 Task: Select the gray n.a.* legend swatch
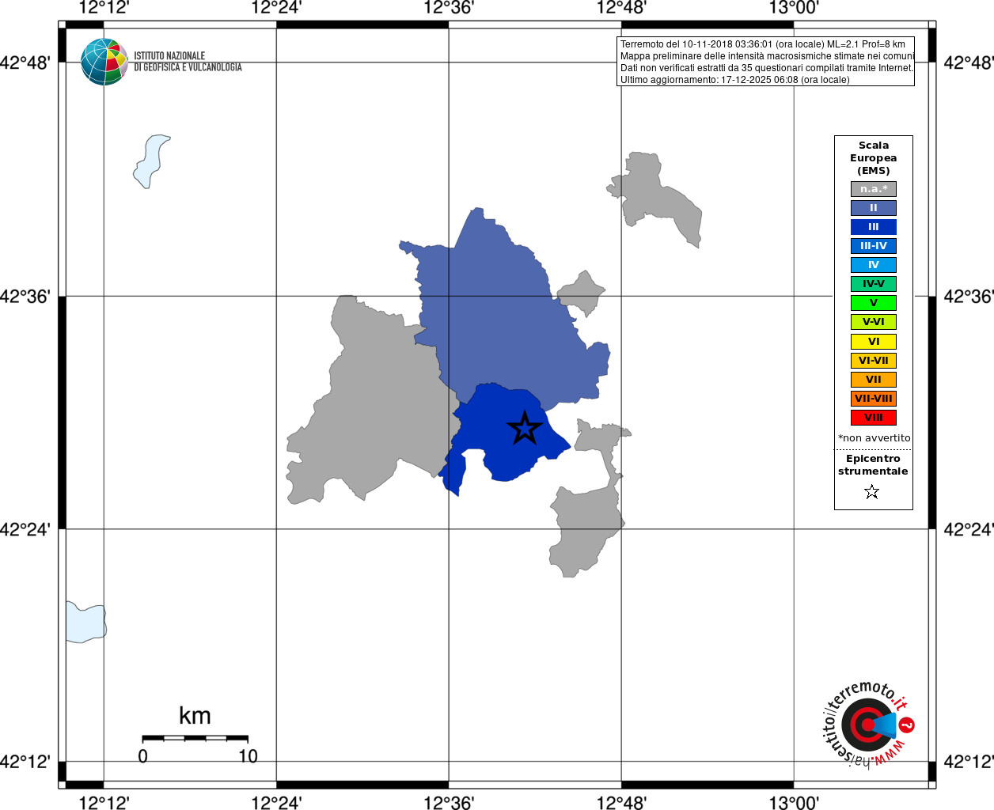click(x=874, y=189)
